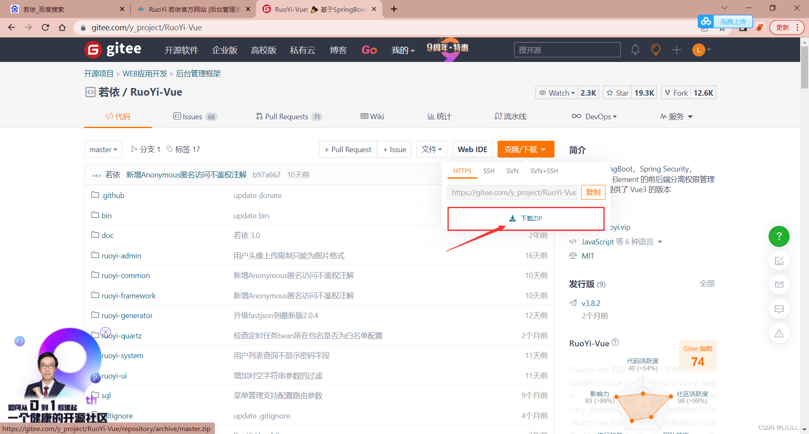Screen dimensions: 809x434
Task: Click the floating envelope mail icon
Action: pos(779,284)
